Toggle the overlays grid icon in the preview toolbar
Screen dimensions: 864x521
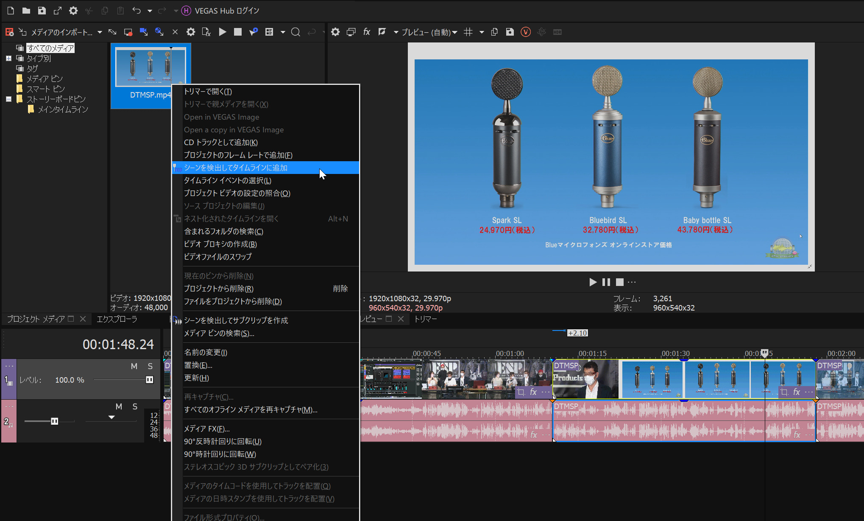pos(468,32)
